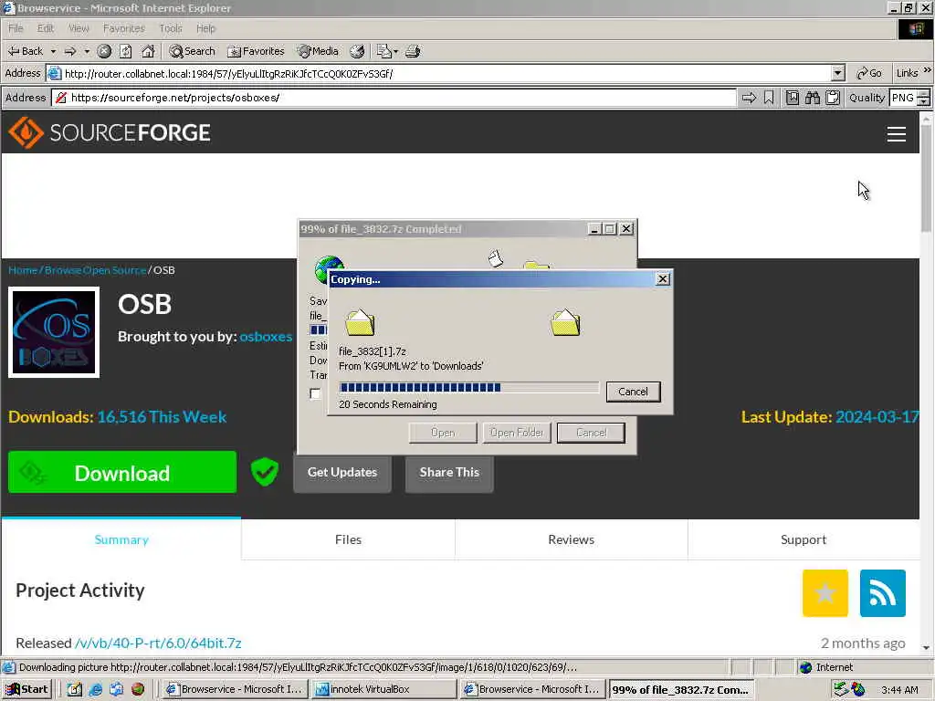Click Cancel in the file download window

coord(591,433)
